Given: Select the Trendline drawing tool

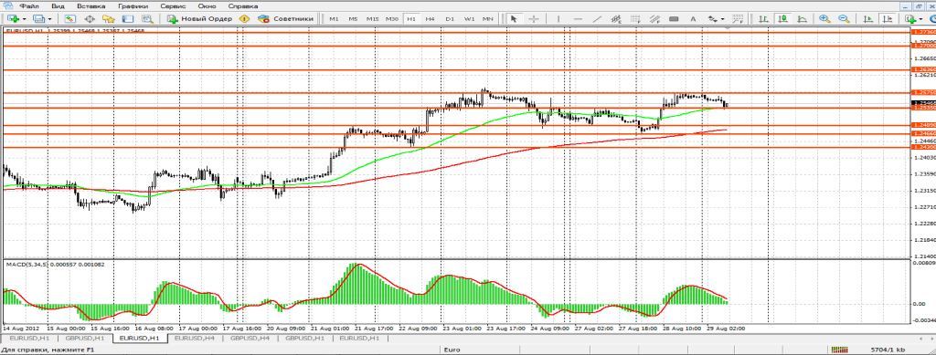Looking at the screenshot, I should (x=597, y=19).
